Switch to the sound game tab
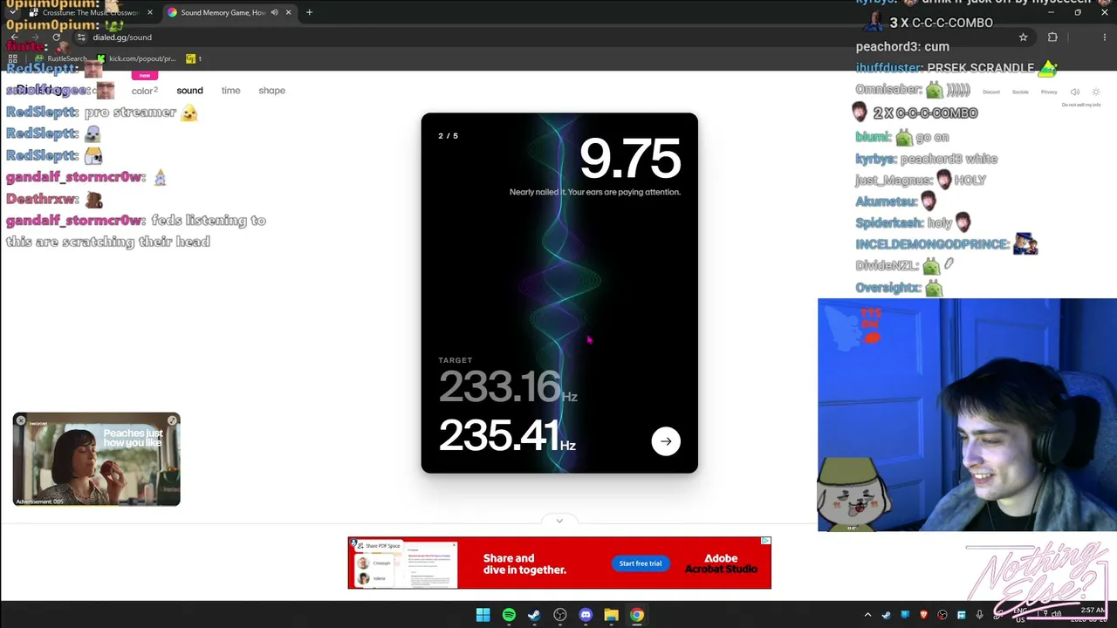This screenshot has height=628, width=1117. click(x=189, y=91)
